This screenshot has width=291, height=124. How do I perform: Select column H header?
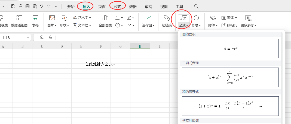point(140,46)
